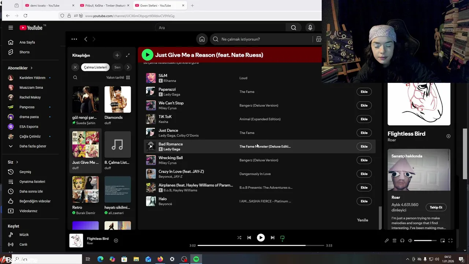This screenshot has height=264, width=469.
Task: Click Yenile to refresh recommendations
Action: tap(362, 220)
